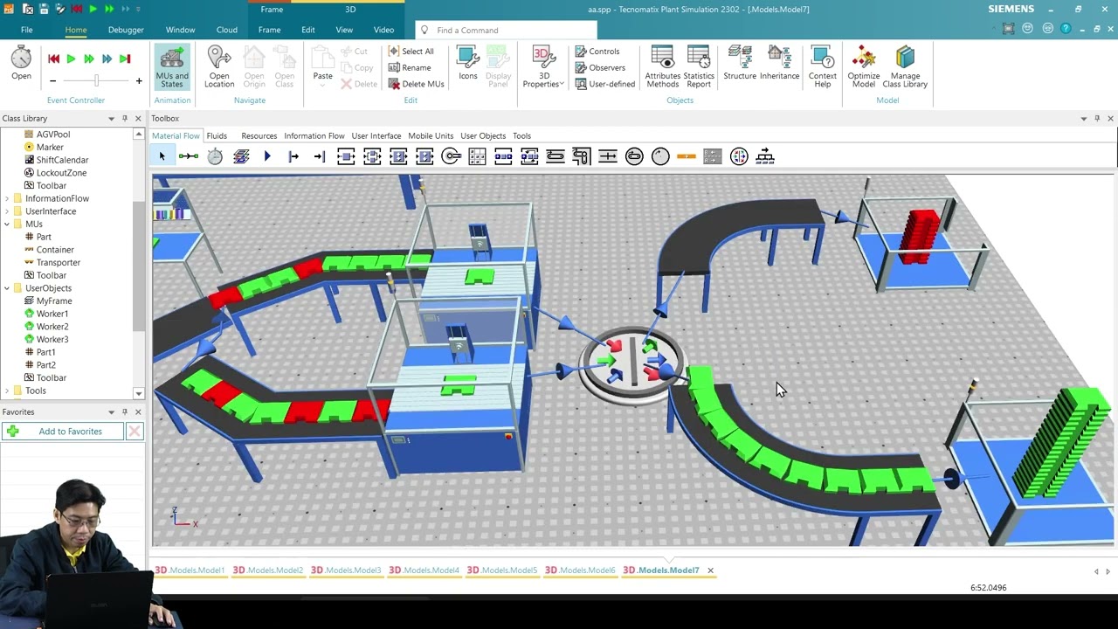Screen dimensions: 1118x629
Task: Decrease simulation speed with minus button
Action: [x=52, y=81]
